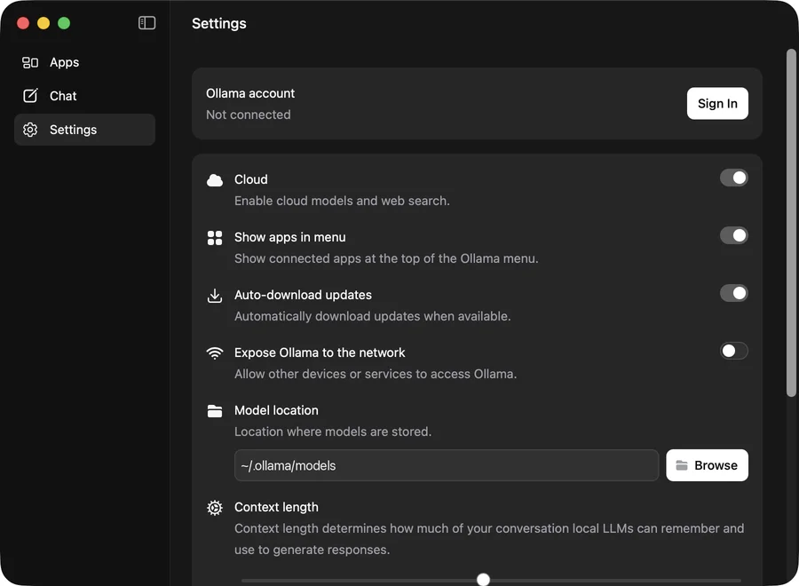
Task: Click 'Location where models are stored.' text
Action: pos(333,432)
